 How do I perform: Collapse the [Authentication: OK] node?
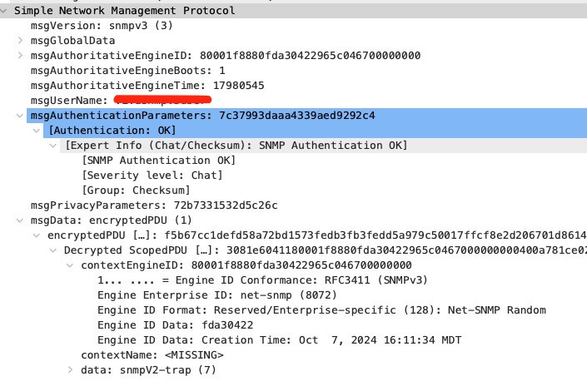point(36,131)
